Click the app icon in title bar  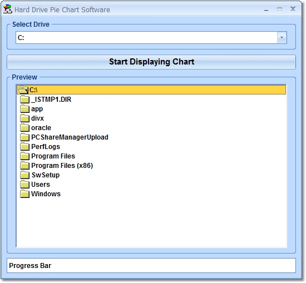coord(7,9)
